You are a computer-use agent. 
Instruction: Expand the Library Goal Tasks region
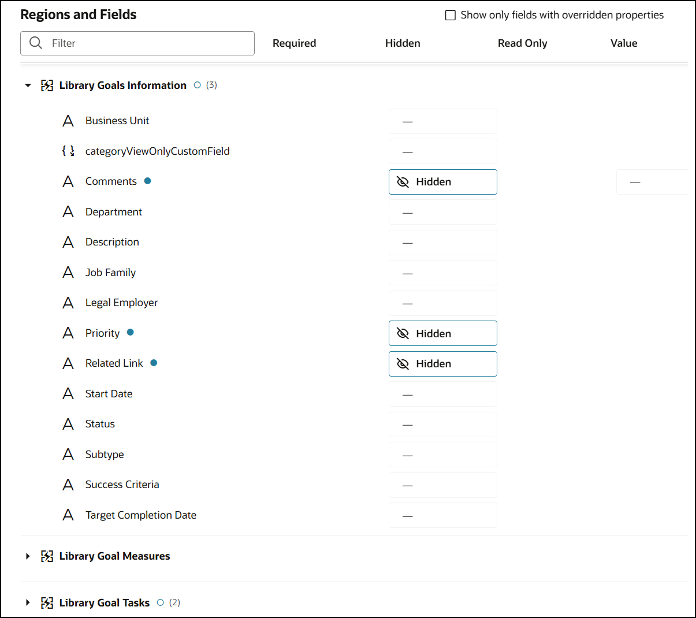[28, 603]
